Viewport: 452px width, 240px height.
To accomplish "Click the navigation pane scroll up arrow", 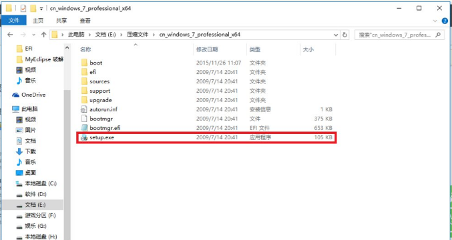I will [x=67, y=48].
